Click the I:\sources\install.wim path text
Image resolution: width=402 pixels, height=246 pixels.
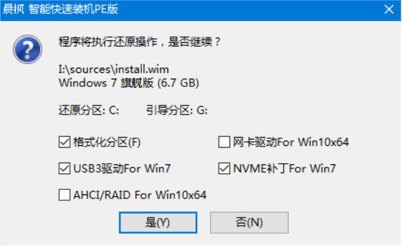coord(114,69)
